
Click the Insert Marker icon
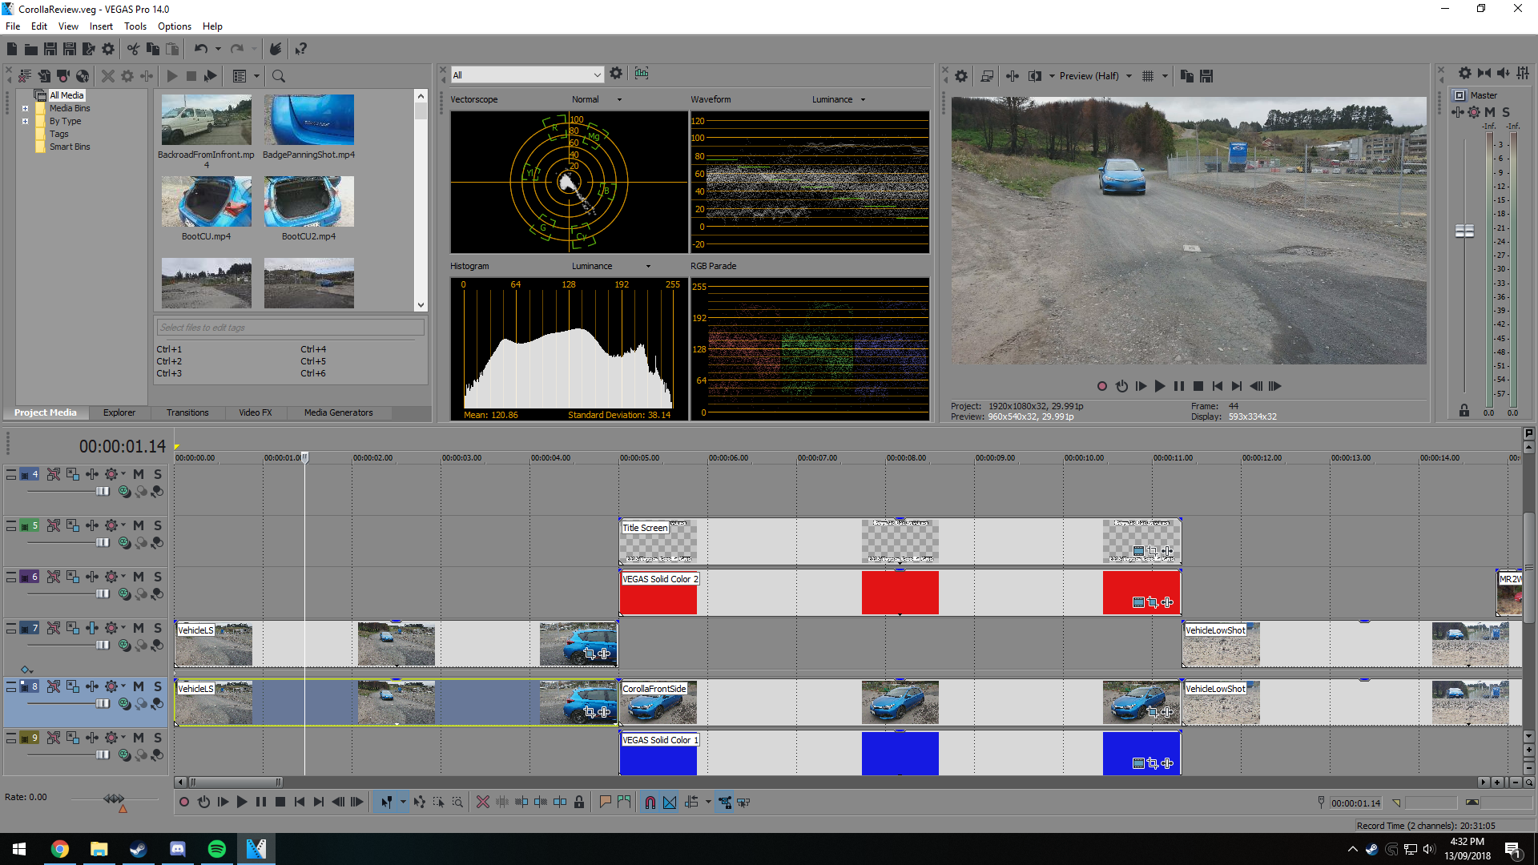605,803
